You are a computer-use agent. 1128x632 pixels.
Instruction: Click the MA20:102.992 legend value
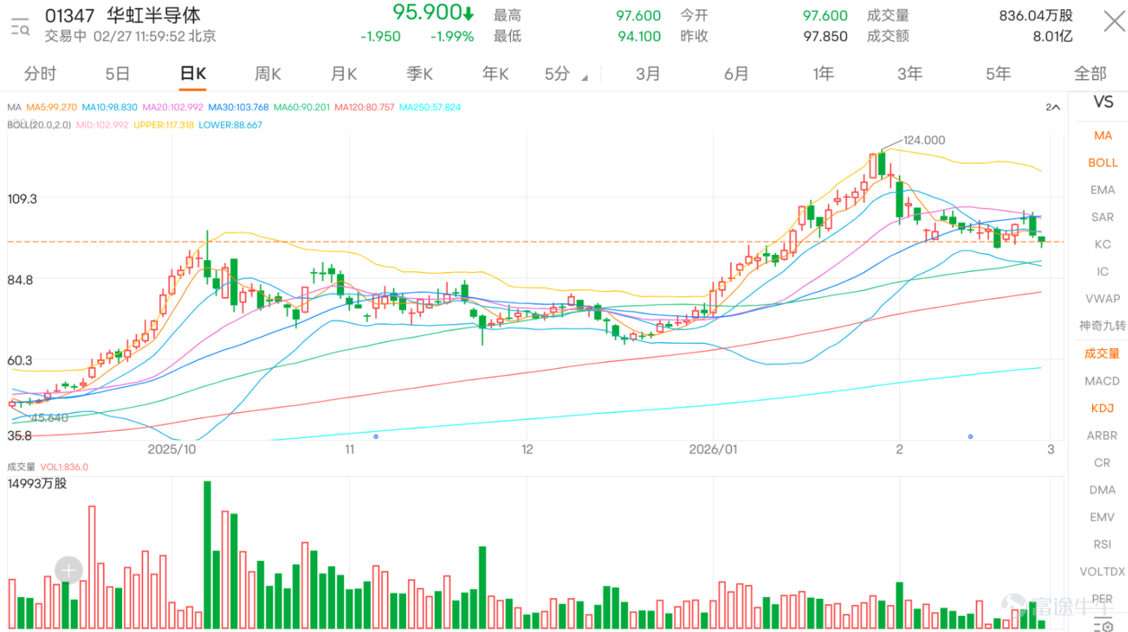pos(173,107)
